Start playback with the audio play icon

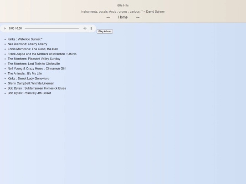pyautogui.click(x=5, y=28)
